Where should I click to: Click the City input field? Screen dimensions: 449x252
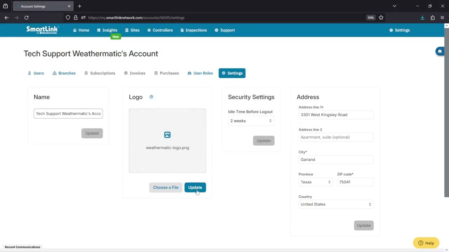coord(336,160)
